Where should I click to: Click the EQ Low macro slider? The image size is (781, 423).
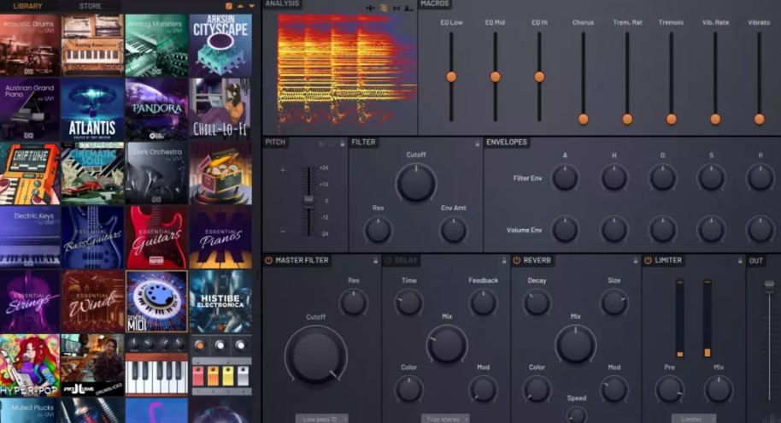click(x=451, y=77)
